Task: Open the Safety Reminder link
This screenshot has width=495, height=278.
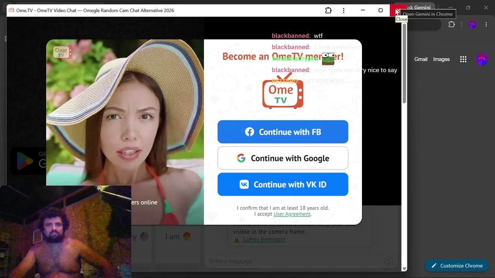Action: [x=264, y=239]
